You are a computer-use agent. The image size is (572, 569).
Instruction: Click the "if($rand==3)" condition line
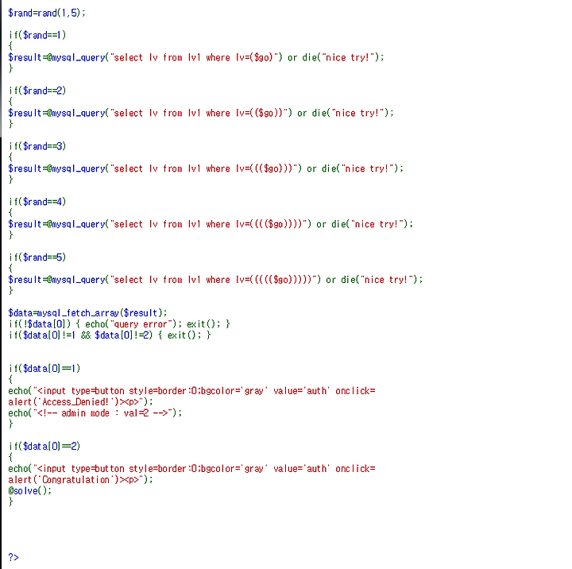(37, 146)
